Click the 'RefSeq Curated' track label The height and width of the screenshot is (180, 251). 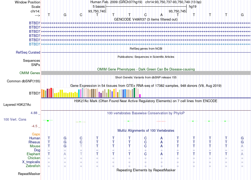28,53
